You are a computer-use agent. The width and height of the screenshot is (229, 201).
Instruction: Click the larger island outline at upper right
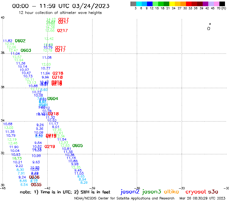(209, 29)
